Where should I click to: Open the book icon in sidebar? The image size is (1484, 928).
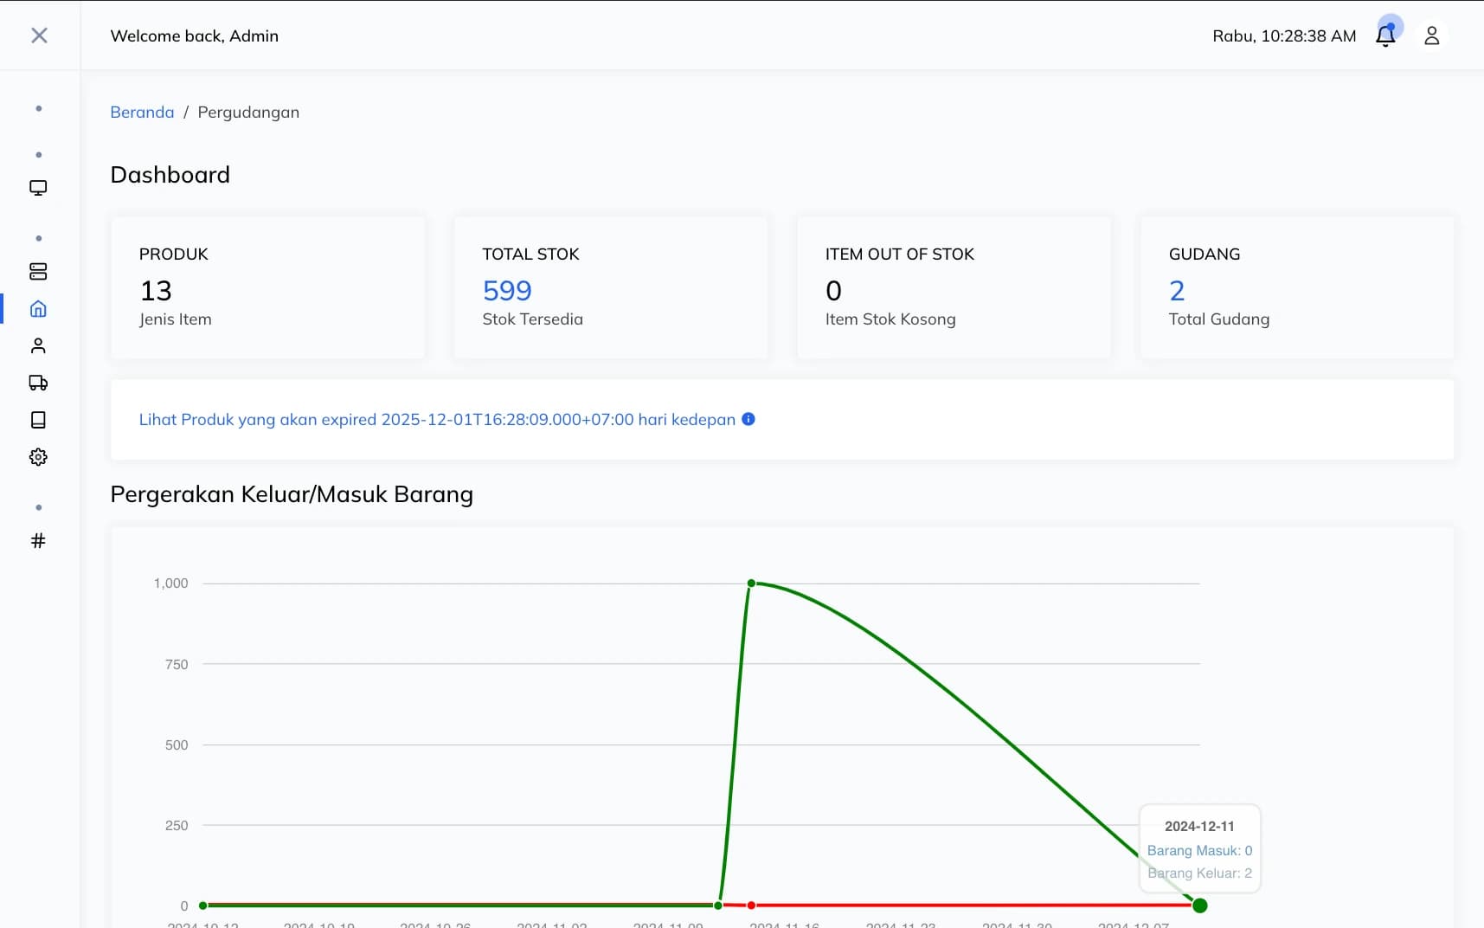[38, 420]
